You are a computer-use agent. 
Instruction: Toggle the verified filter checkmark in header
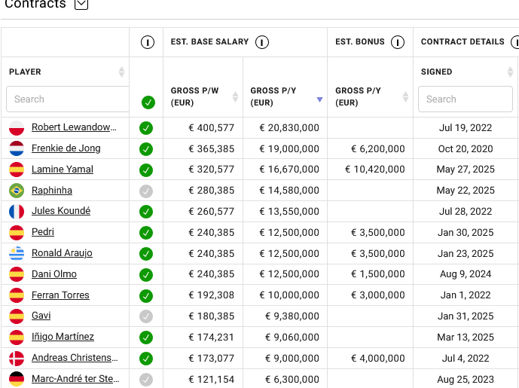148,102
